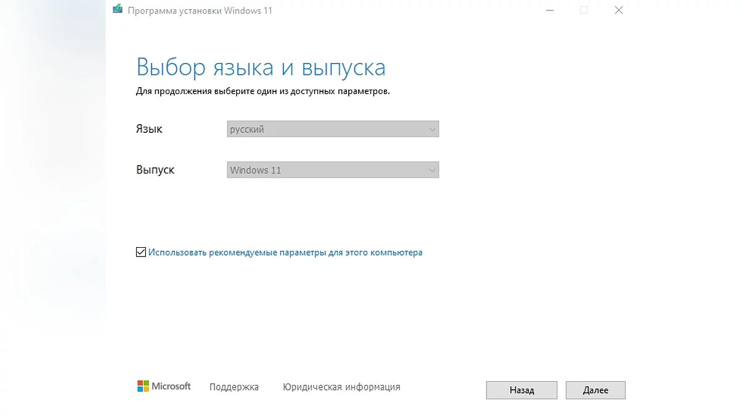Click the Microsoft four-square logo
742x417 pixels.
pos(143,386)
